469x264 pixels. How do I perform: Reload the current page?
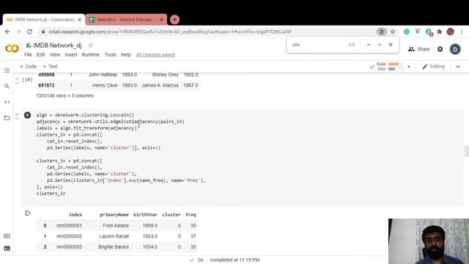[29, 32]
